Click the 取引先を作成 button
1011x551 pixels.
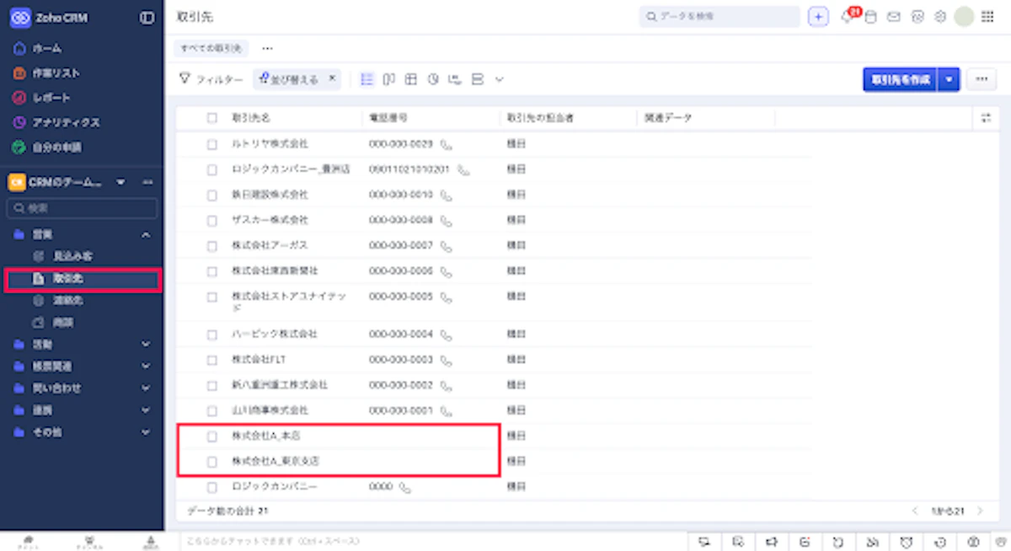901,79
